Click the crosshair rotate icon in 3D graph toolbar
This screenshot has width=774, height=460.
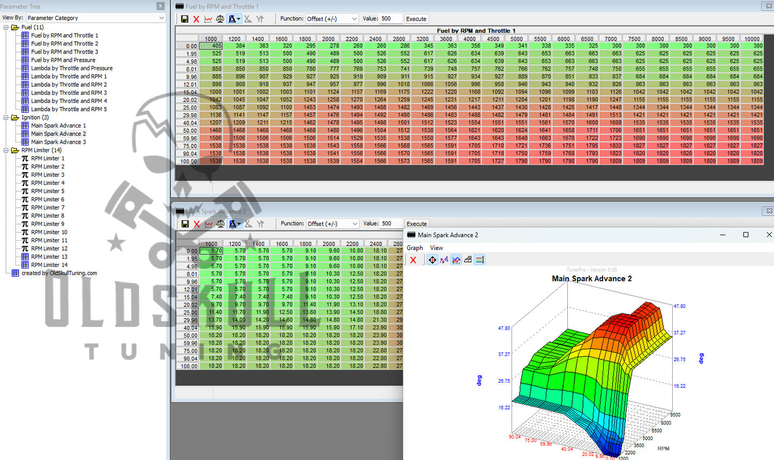432,260
